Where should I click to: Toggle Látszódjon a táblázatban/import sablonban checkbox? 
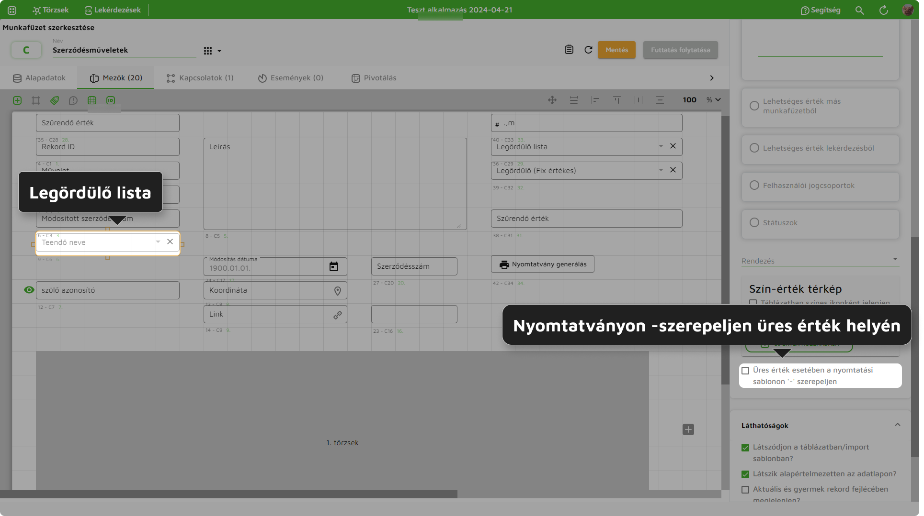(x=745, y=448)
